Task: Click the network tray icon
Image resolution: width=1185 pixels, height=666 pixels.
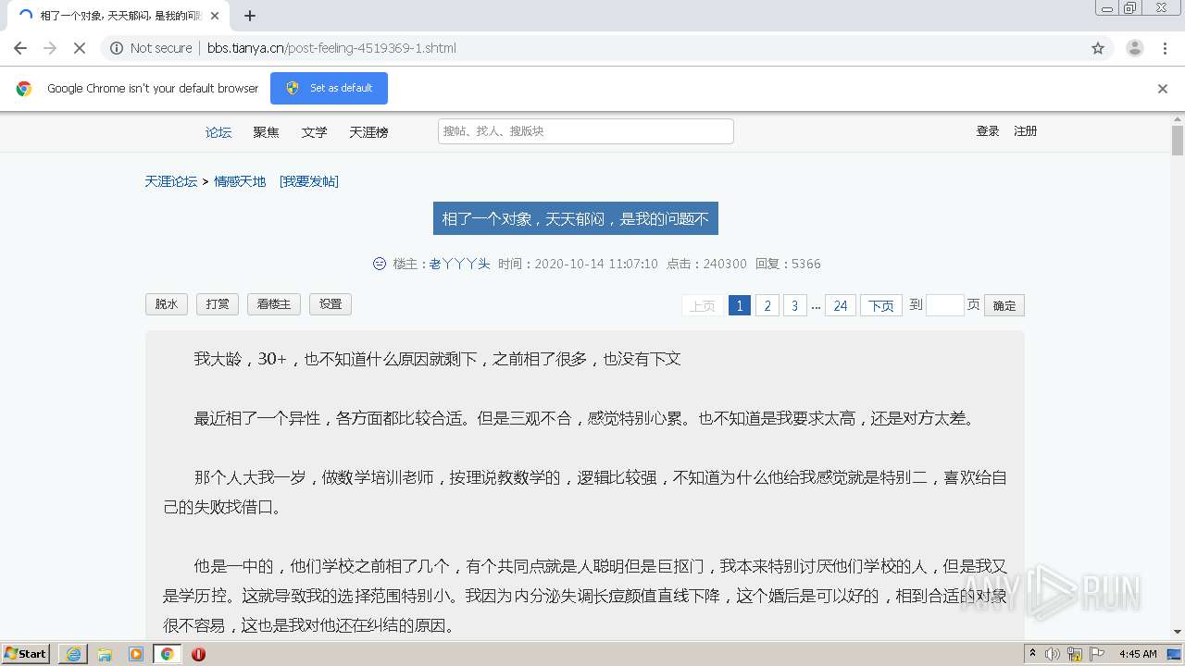Action: tap(1075, 654)
